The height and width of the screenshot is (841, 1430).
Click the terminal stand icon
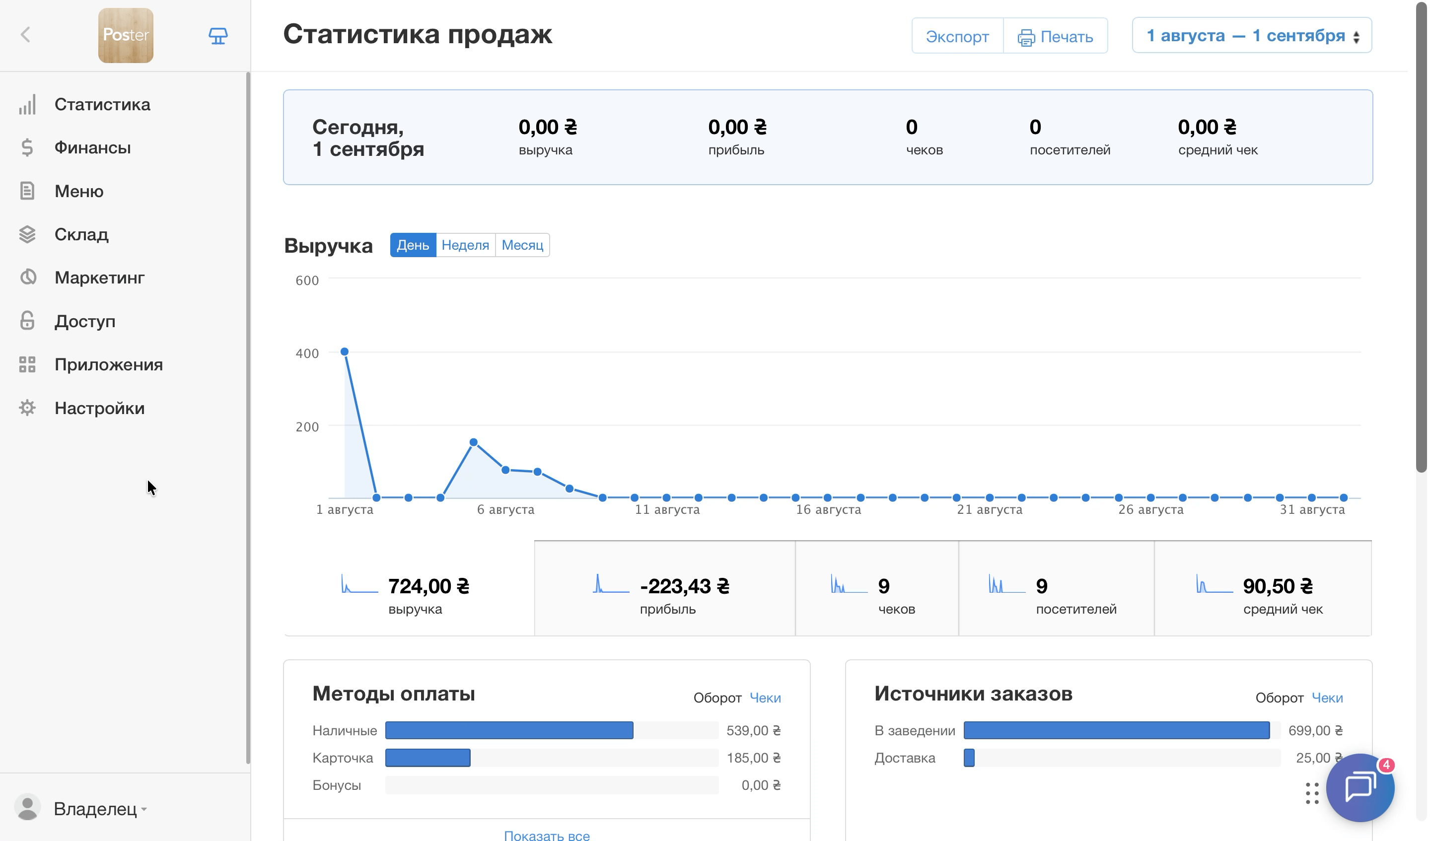(x=218, y=36)
